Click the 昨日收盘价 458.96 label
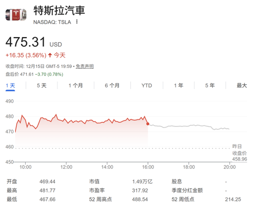Viewport: 253px width, 208px height. point(239,153)
